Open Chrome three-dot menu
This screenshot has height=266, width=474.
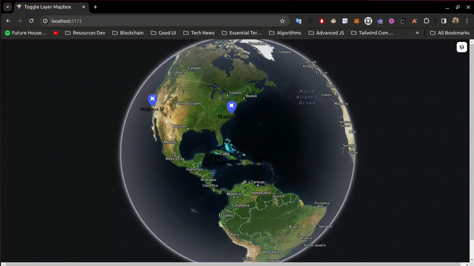[467, 21]
